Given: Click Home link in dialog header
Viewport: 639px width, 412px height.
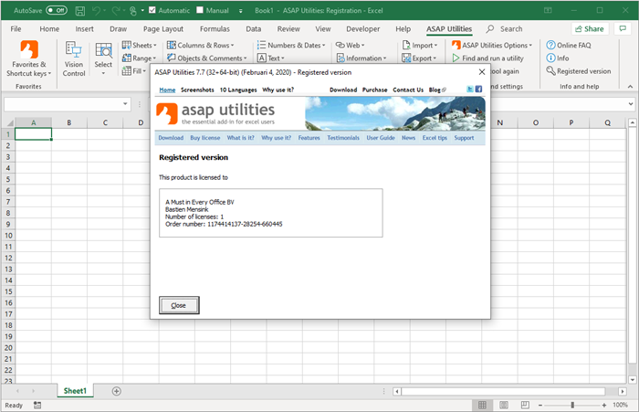Looking at the screenshot, I should [x=167, y=90].
